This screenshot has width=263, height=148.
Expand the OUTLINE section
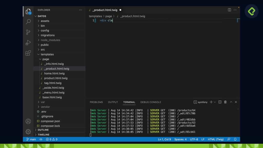(x=43, y=130)
